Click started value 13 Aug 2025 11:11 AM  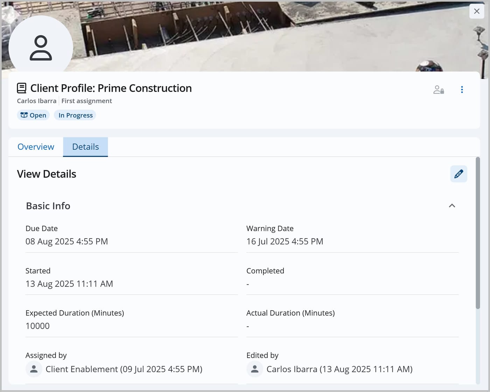pyautogui.click(x=69, y=284)
